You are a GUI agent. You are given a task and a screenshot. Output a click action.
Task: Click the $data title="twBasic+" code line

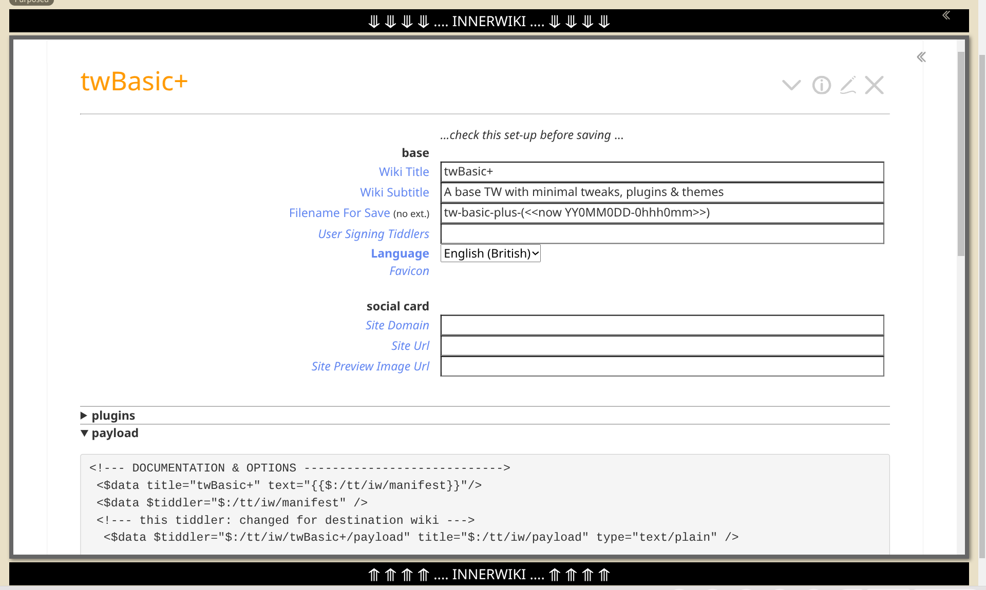tap(289, 485)
